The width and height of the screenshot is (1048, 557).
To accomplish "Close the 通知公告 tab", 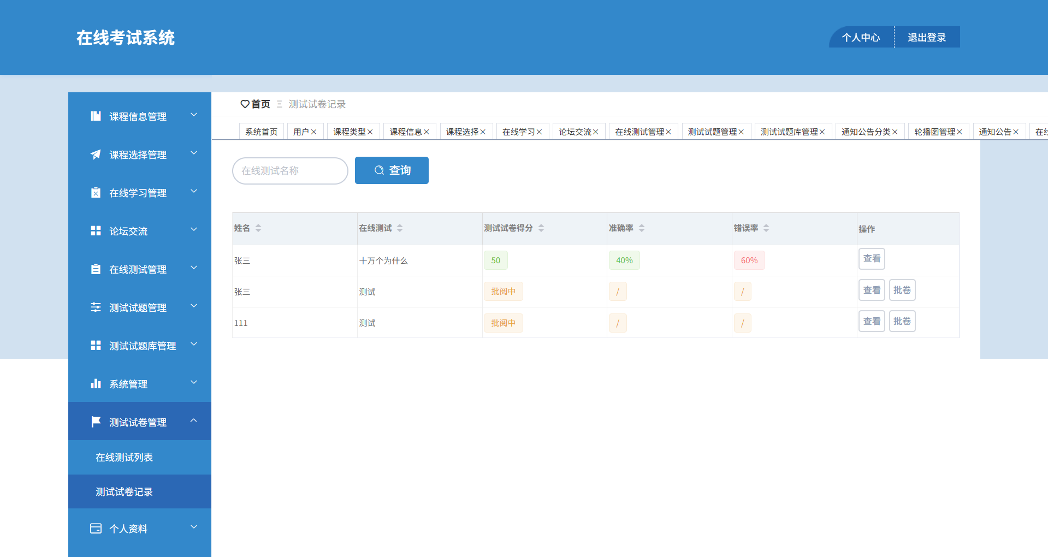I will pyautogui.click(x=1016, y=132).
